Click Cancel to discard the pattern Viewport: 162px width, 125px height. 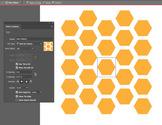click(x=58, y=2)
